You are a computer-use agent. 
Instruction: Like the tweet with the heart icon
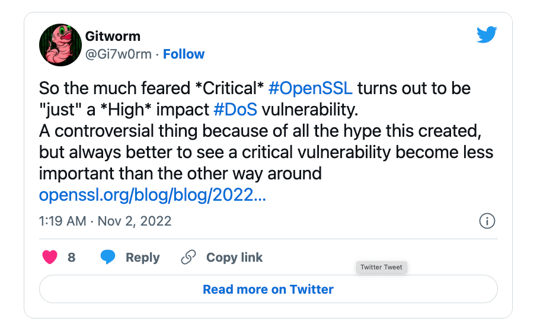(x=50, y=258)
